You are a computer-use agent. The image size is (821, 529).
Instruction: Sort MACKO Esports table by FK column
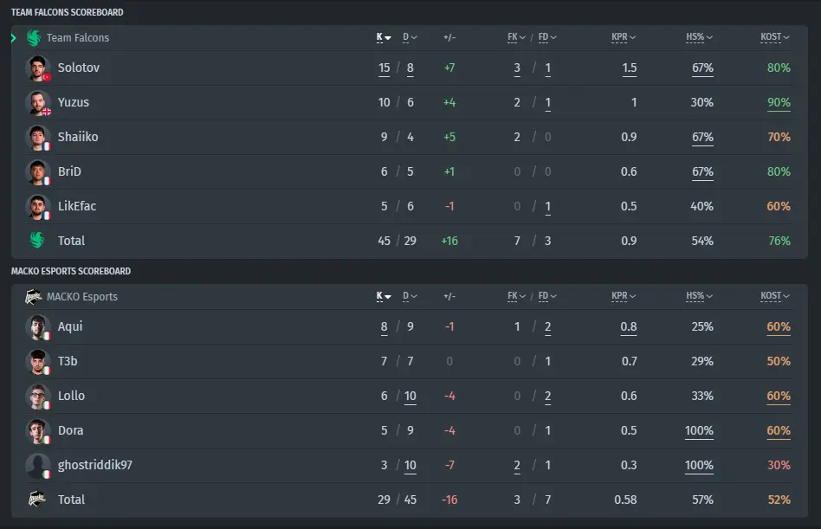point(516,296)
